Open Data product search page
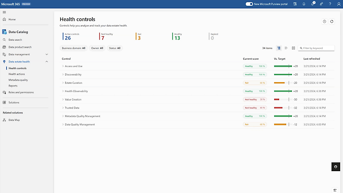 pyautogui.click(x=20, y=47)
